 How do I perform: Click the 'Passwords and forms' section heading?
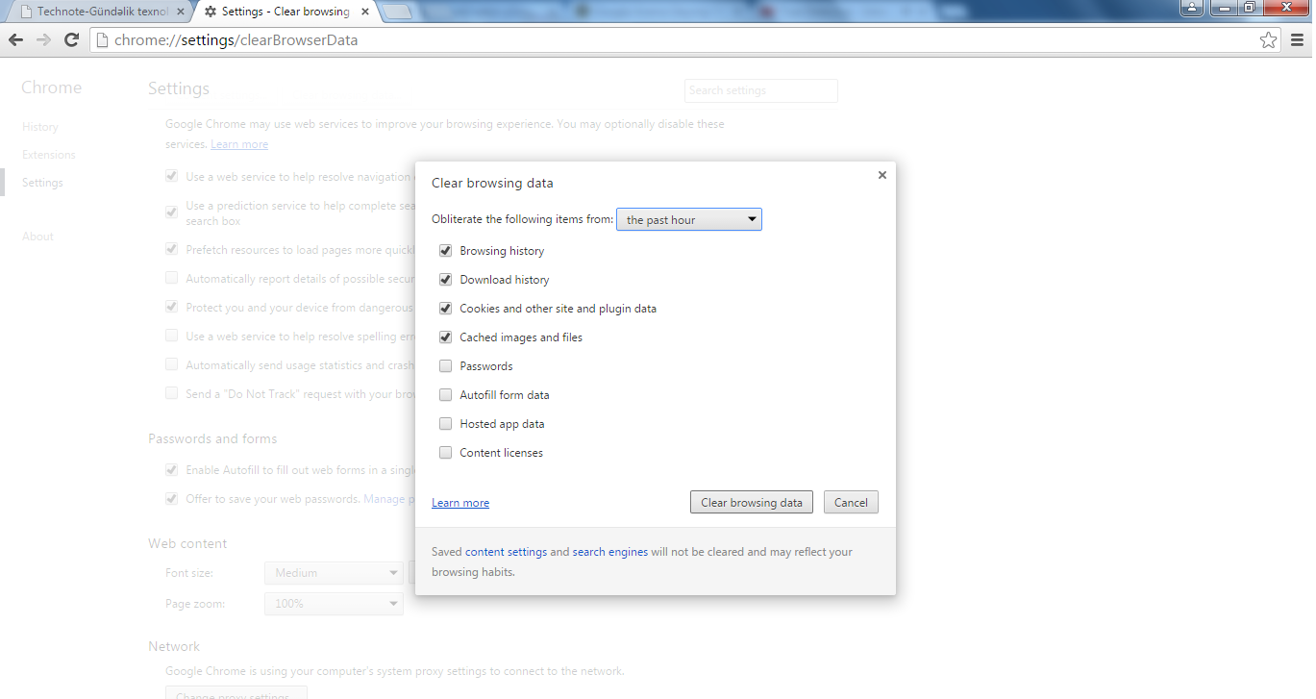tap(212, 438)
